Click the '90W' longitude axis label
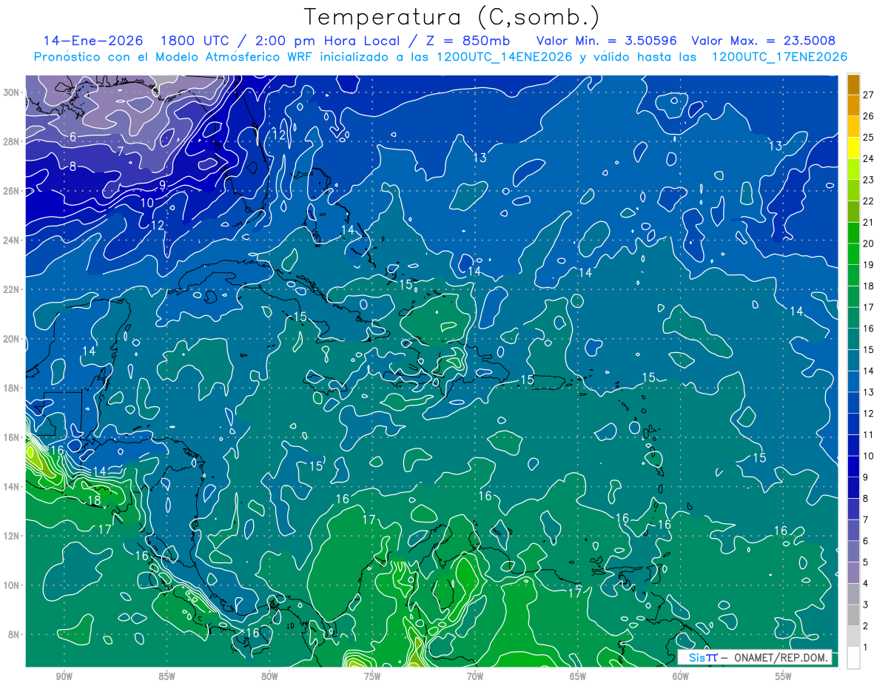 tap(64, 677)
